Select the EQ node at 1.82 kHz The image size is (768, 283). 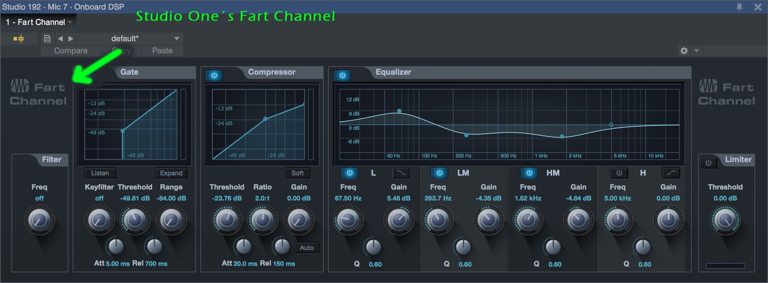(x=562, y=137)
